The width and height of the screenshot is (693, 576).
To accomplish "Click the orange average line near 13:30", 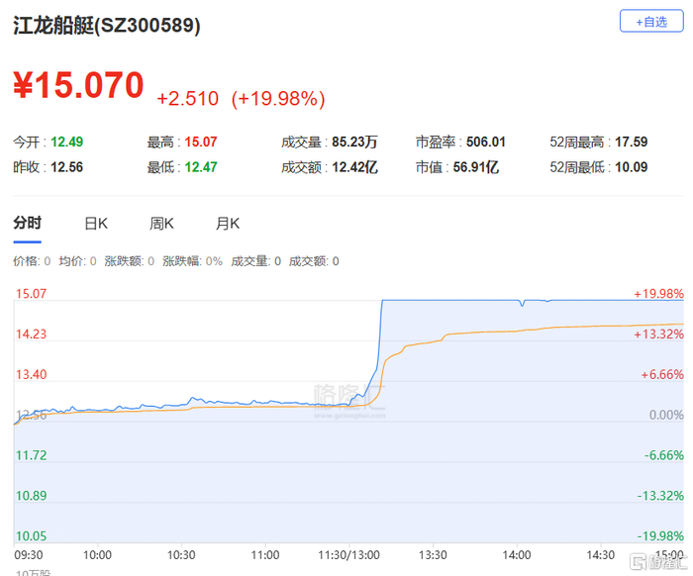I will tap(433, 341).
